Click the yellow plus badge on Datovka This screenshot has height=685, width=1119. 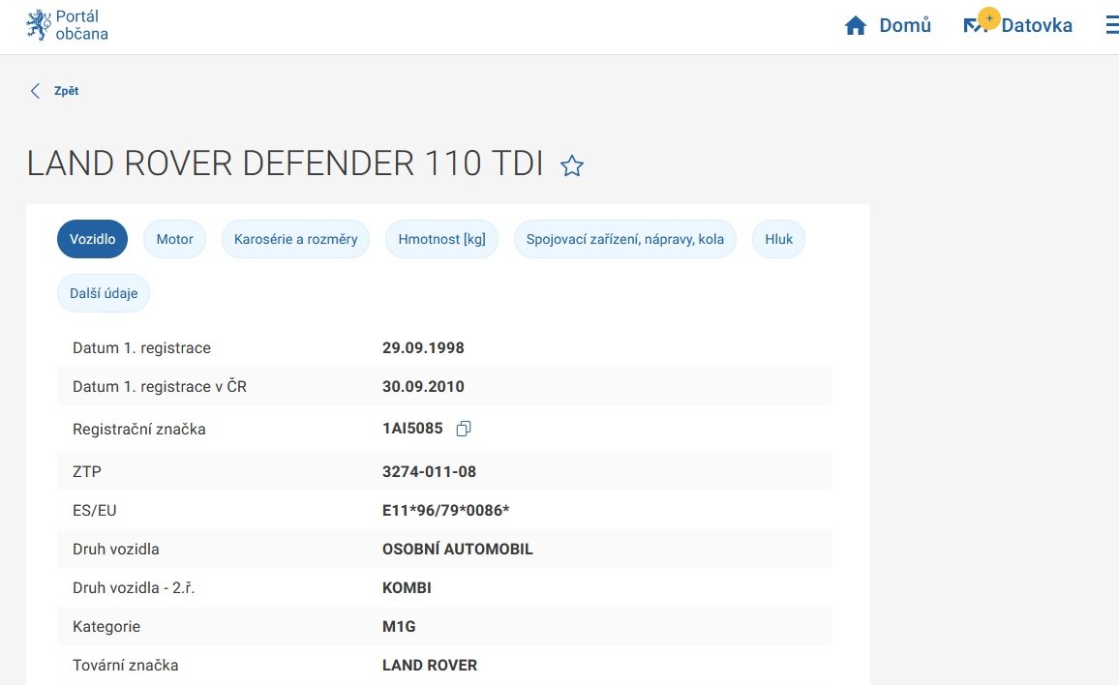(988, 18)
